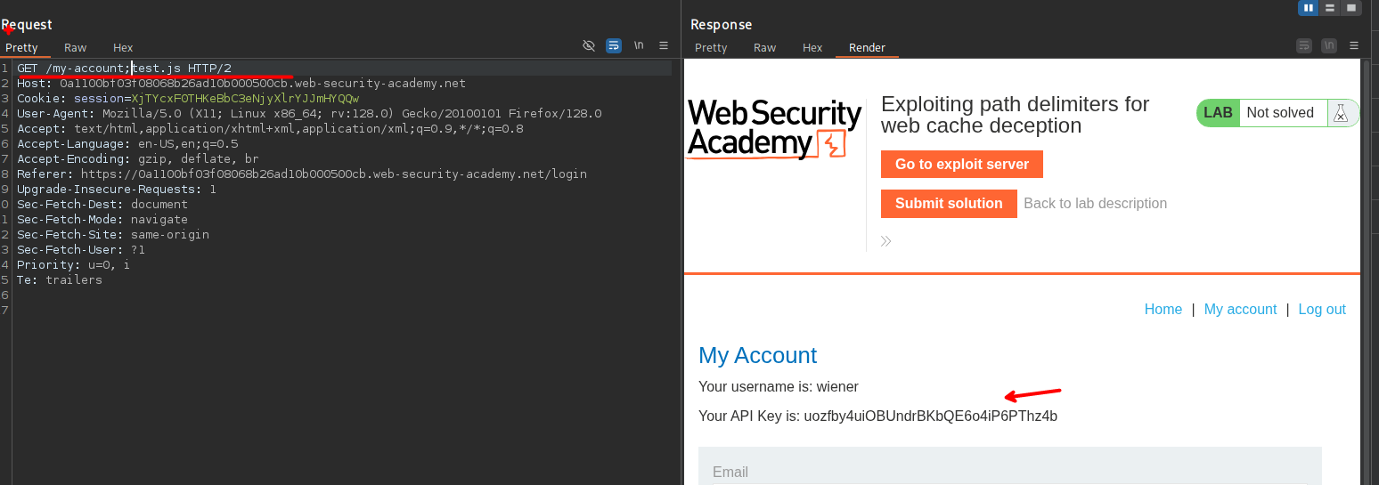Click into the Email input field

1009,470
